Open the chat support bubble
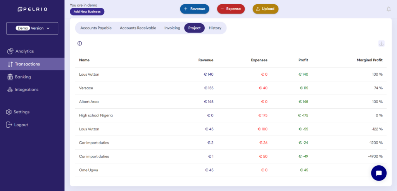The height and width of the screenshot is (191, 397). point(378,173)
